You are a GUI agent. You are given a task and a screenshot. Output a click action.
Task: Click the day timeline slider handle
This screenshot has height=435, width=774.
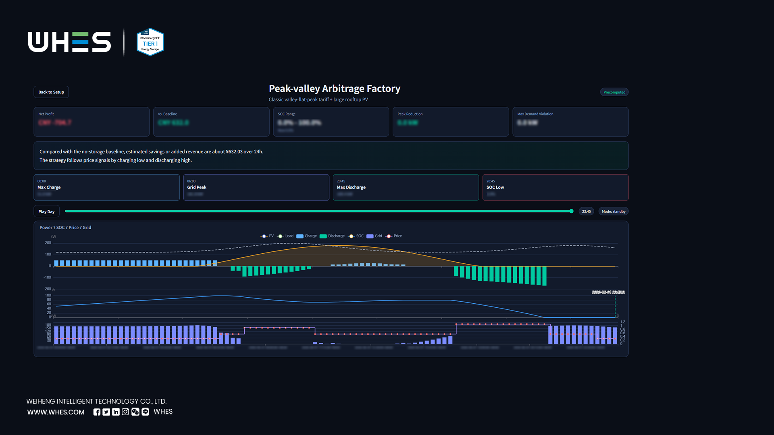(x=571, y=211)
